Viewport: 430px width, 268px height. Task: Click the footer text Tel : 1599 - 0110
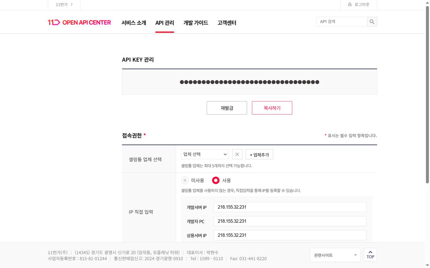(207, 259)
